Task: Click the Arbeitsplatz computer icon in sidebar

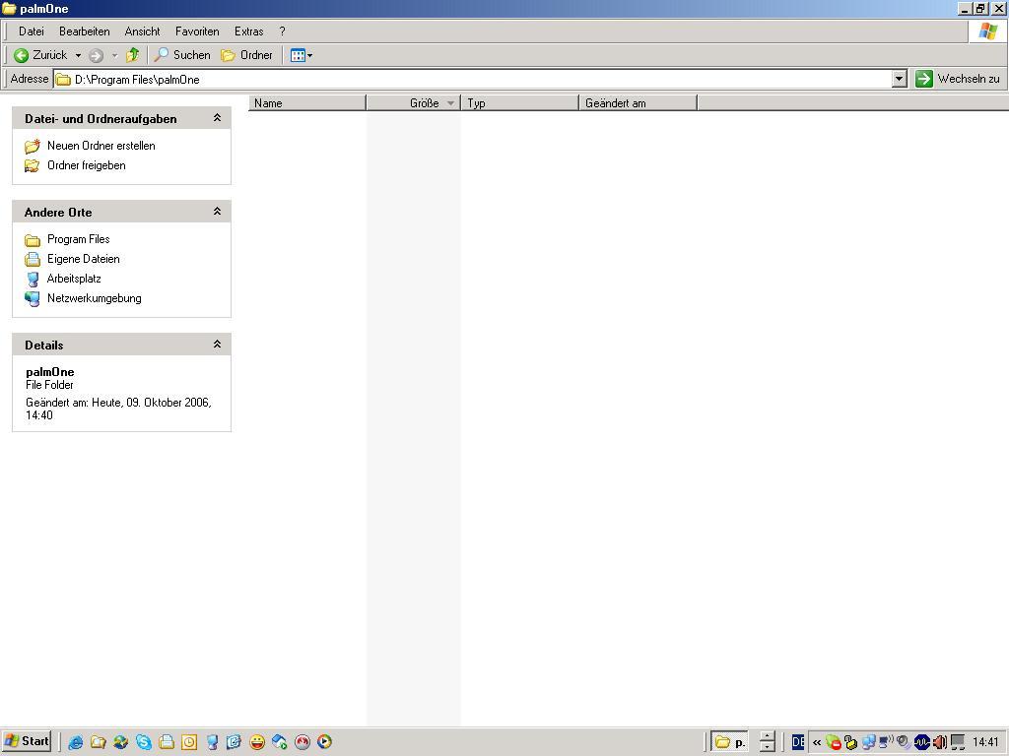Action: (33, 279)
